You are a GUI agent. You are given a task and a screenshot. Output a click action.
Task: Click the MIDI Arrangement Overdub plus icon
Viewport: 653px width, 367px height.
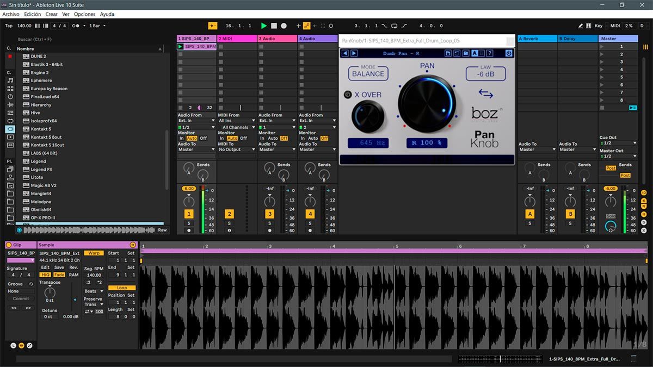point(298,26)
